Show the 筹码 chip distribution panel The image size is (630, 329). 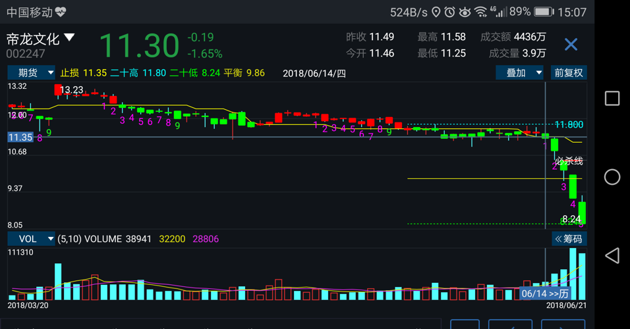569,239
